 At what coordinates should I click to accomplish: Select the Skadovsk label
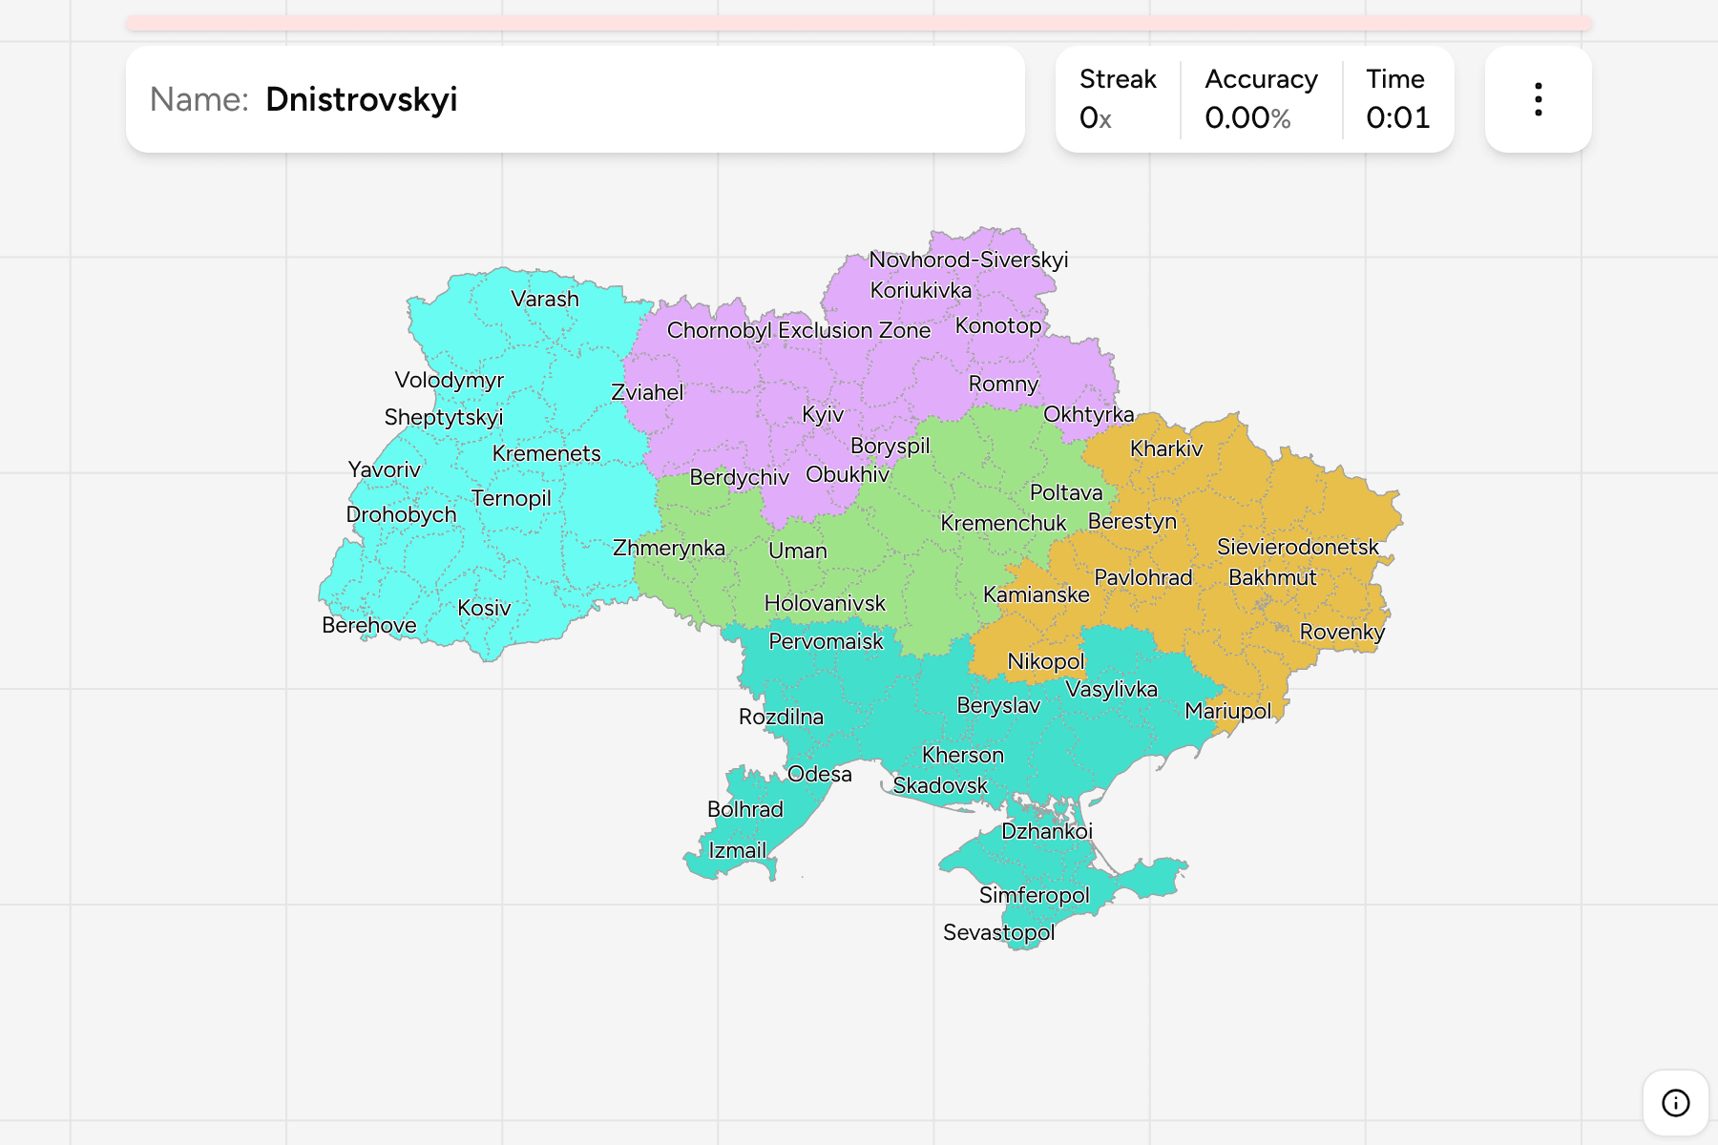point(940,785)
